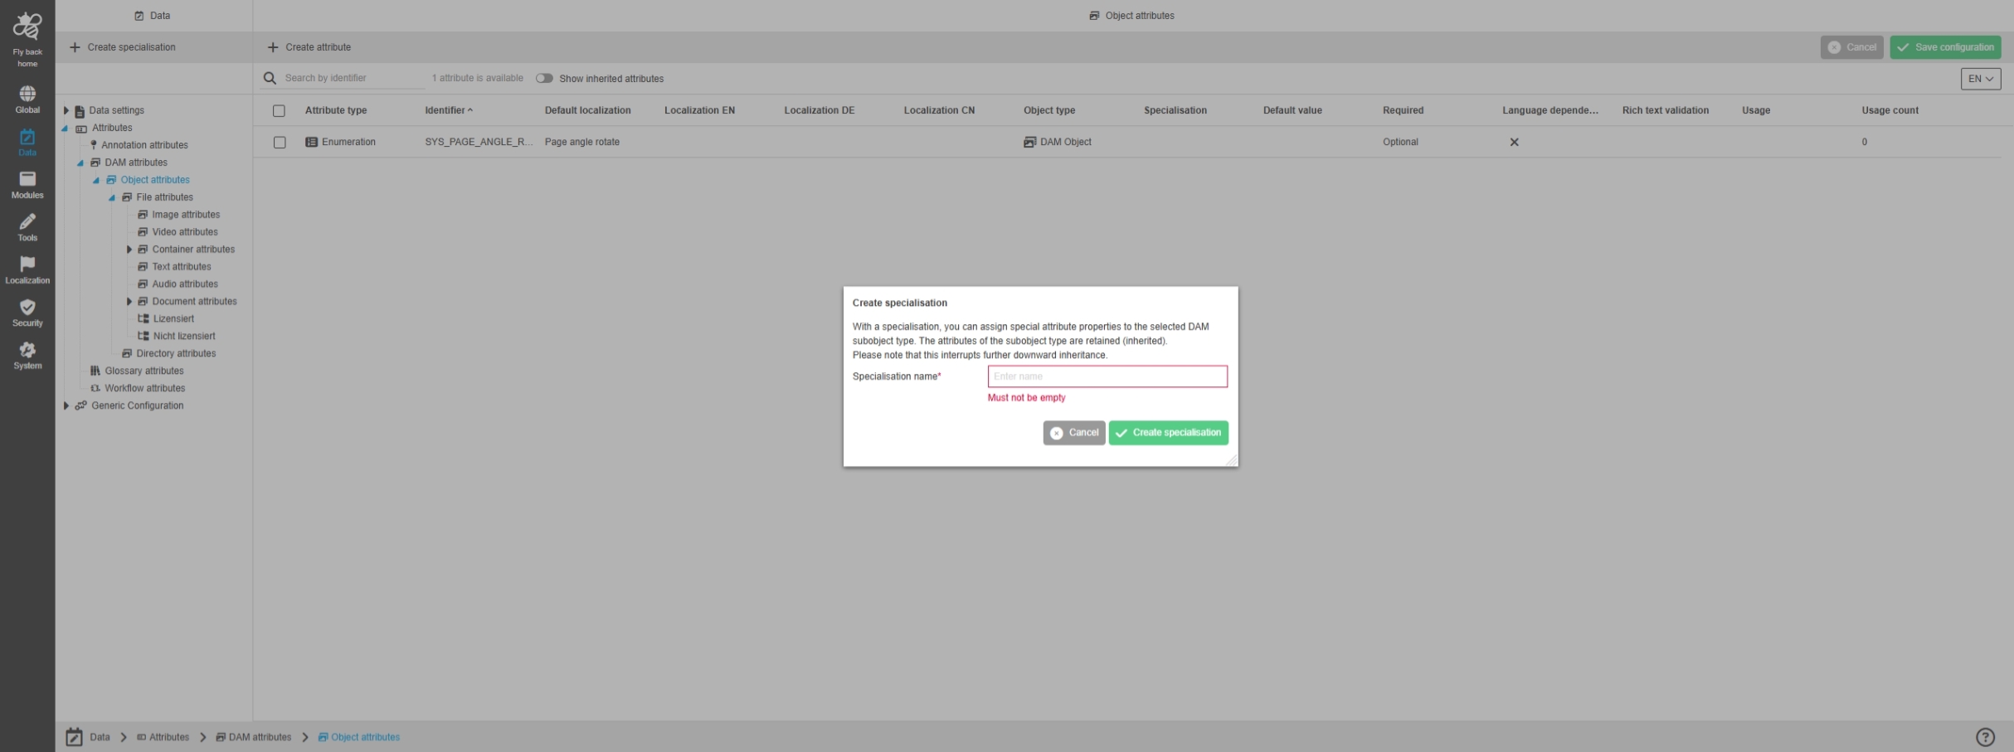This screenshot has width=2014, height=752.
Task: Click the Page angle rotate cell
Action: pyautogui.click(x=582, y=142)
